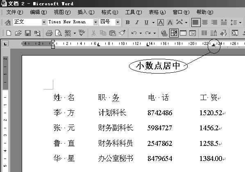Toggle Italic formatting
Viewport: 245px width, 172px height.
point(137,22)
